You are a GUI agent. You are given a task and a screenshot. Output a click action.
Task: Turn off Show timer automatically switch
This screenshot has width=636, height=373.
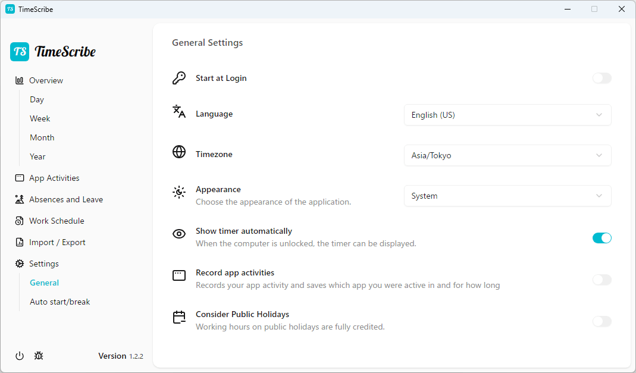coord(602,238)
